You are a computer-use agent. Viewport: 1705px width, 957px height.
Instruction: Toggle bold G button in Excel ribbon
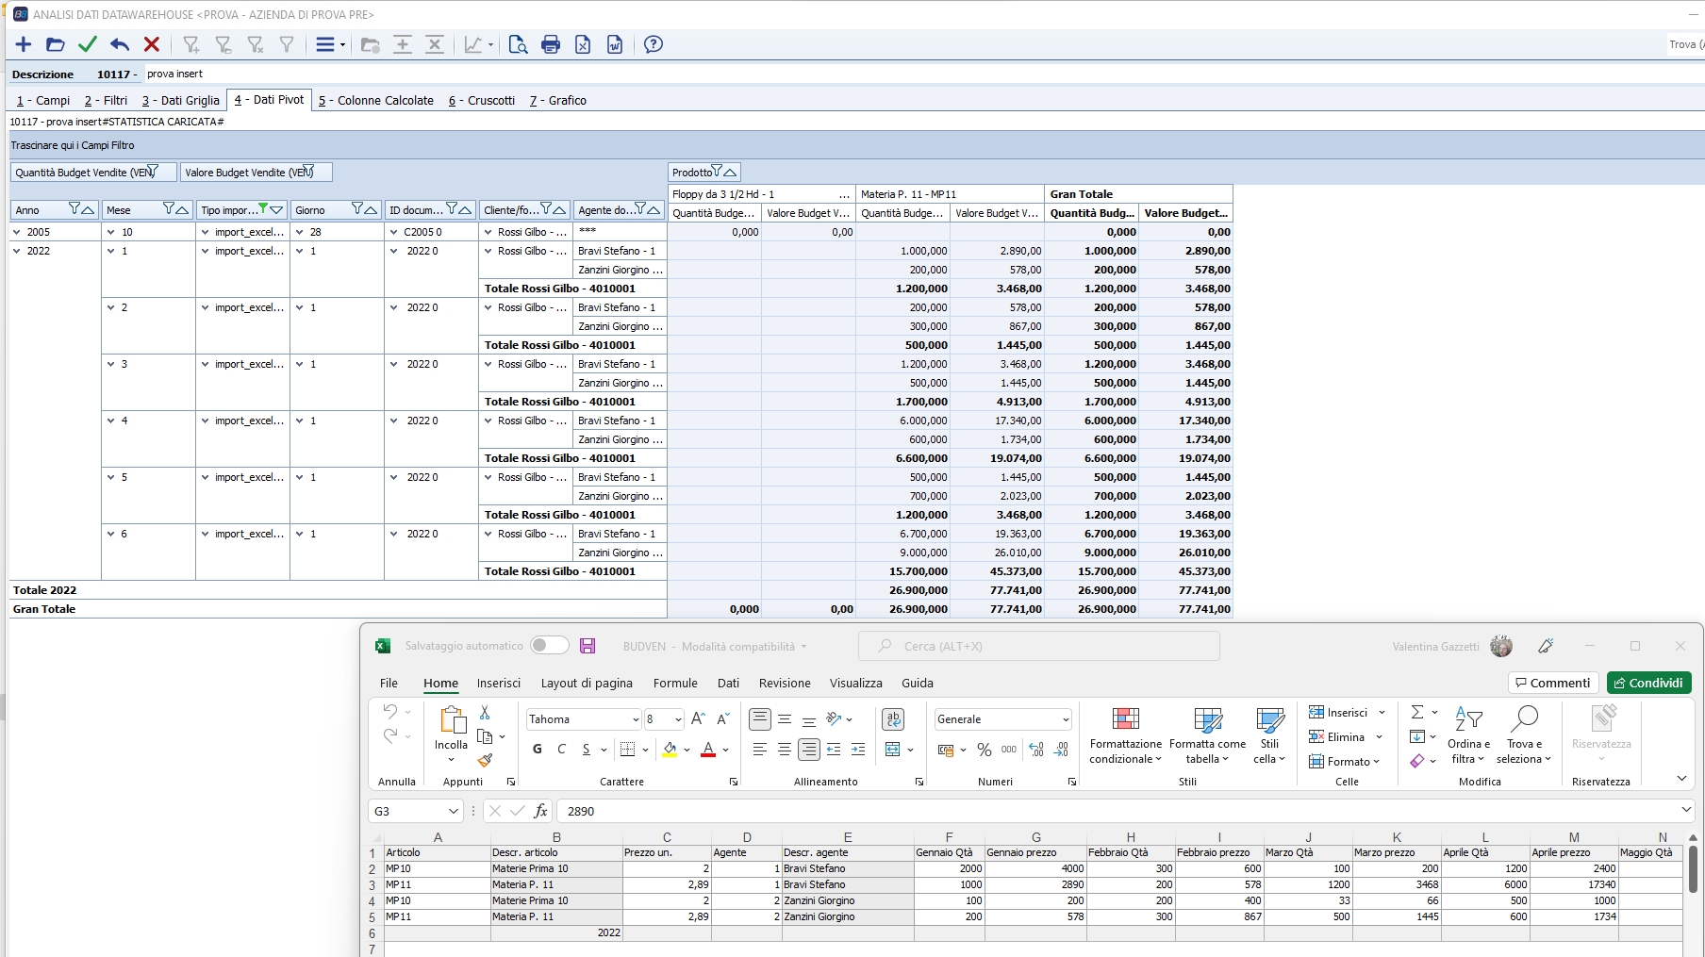coord(537,749)
